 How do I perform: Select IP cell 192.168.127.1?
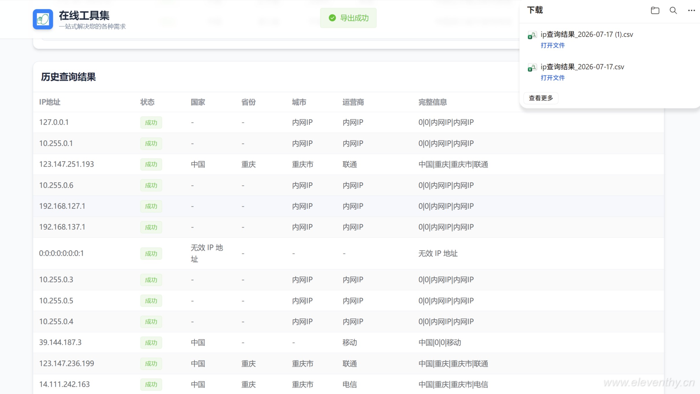coord(62,206)
